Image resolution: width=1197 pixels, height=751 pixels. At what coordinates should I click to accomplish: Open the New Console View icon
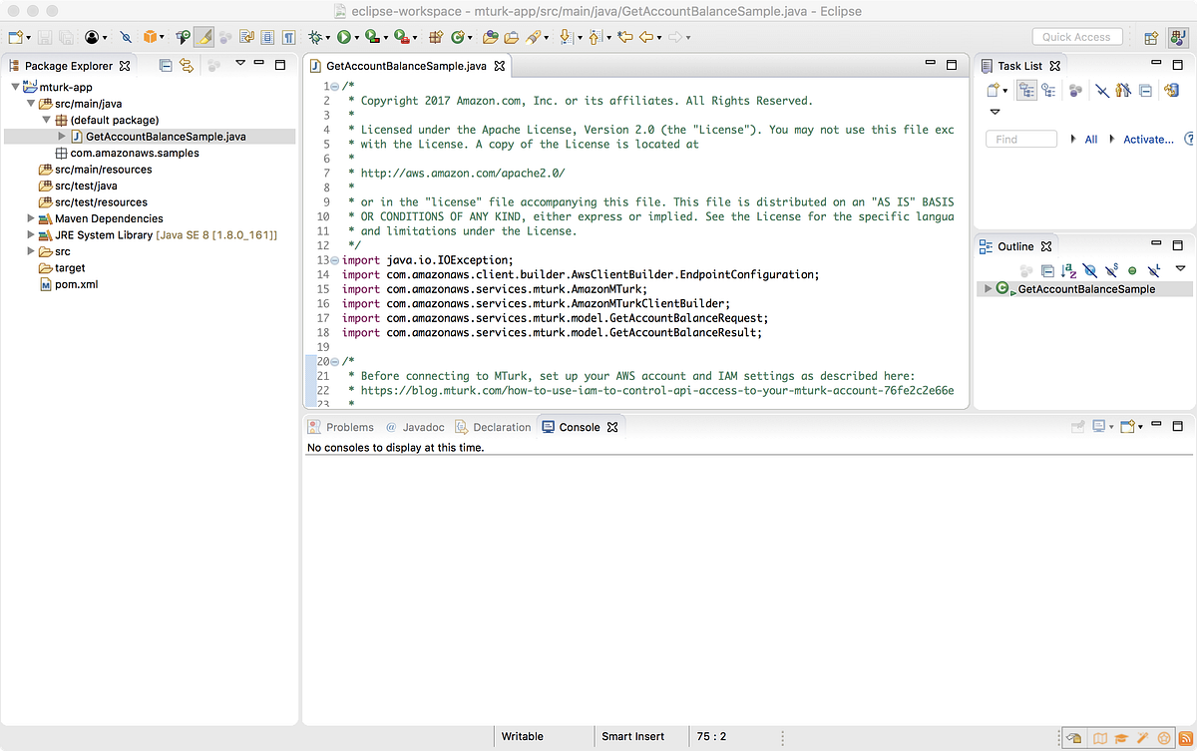[1127, 426]
